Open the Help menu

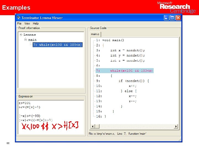pos(36,23)
